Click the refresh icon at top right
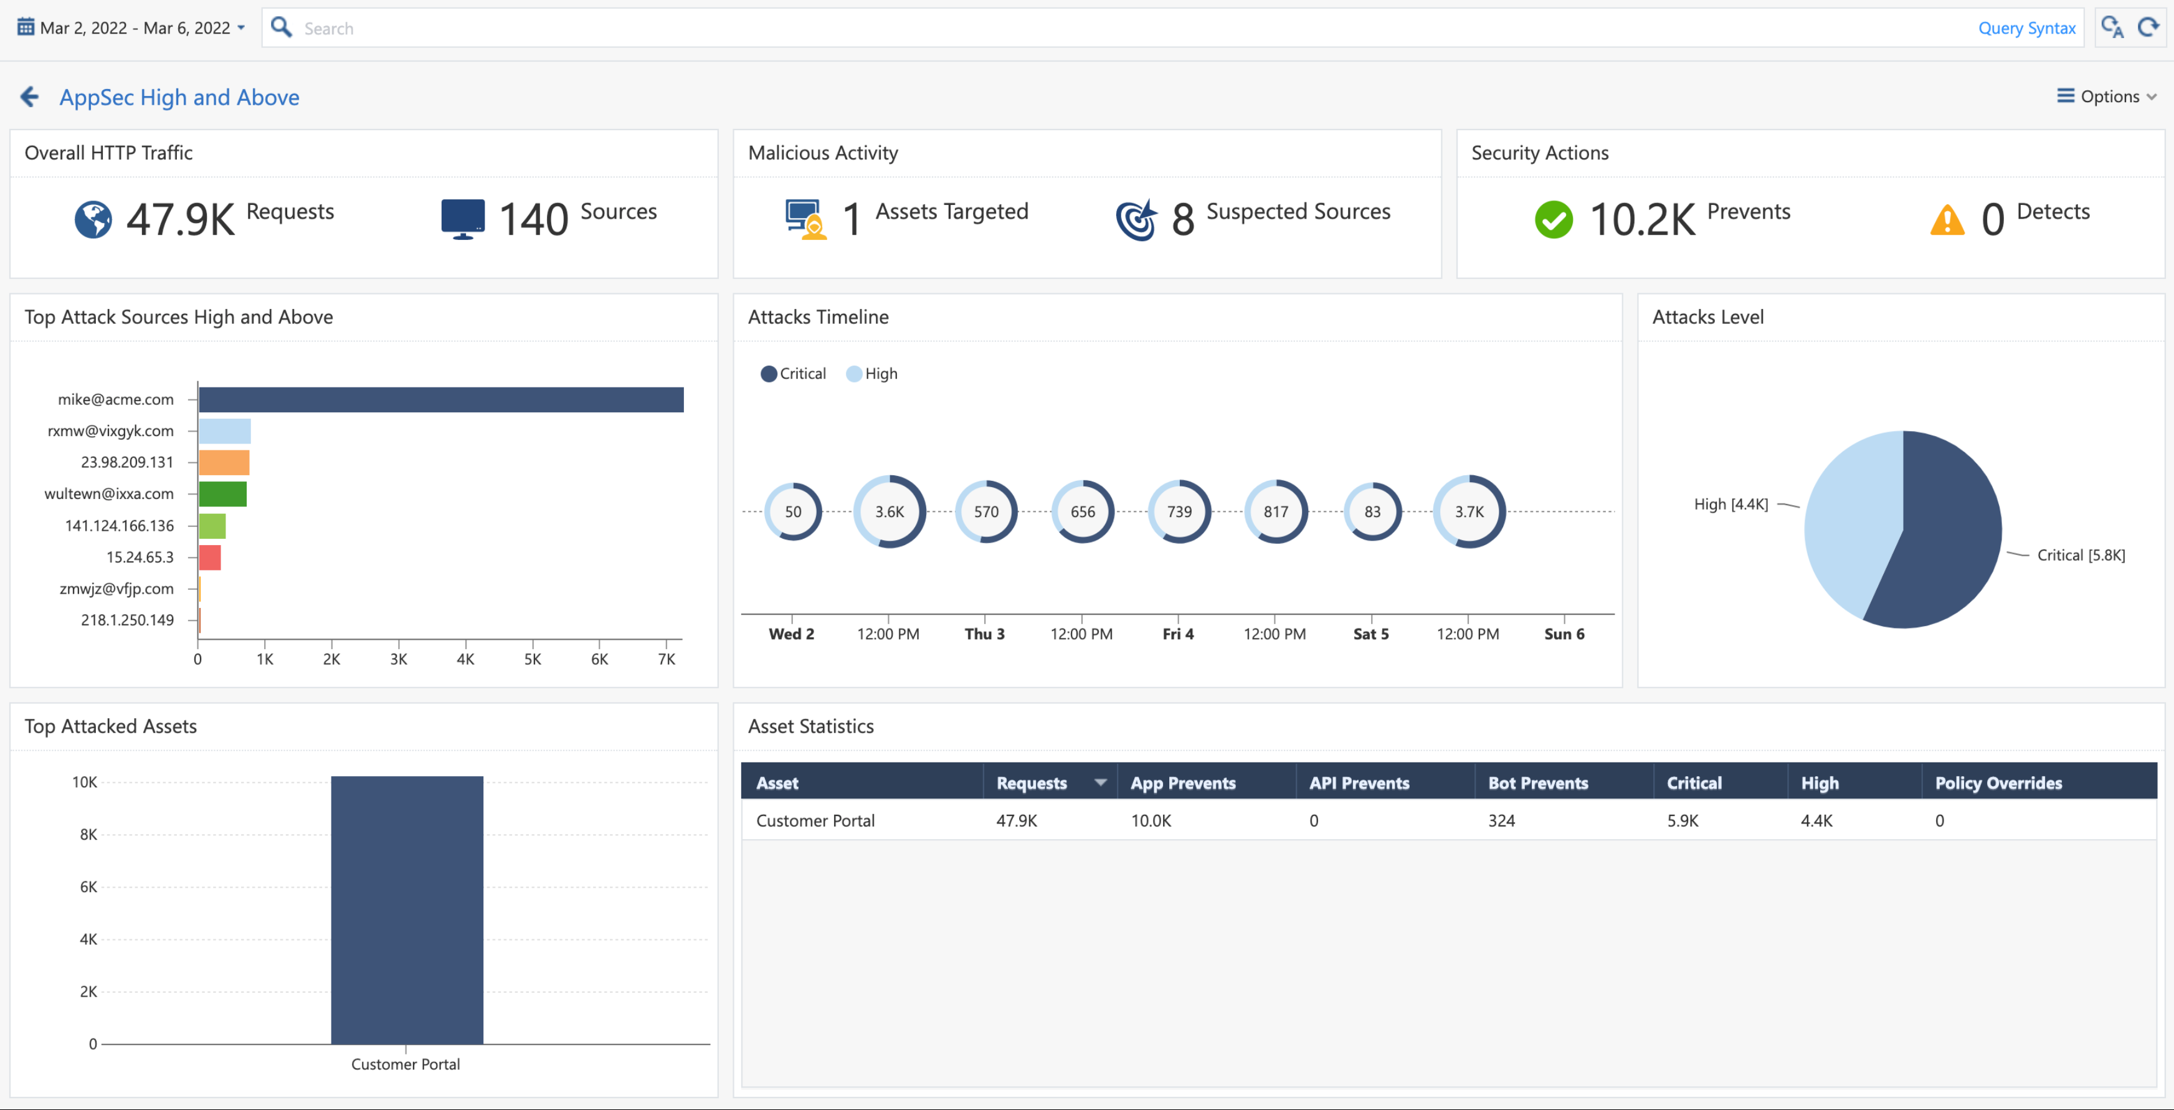This screenshot has width=2174, height=1110. tap(2148, 28)
